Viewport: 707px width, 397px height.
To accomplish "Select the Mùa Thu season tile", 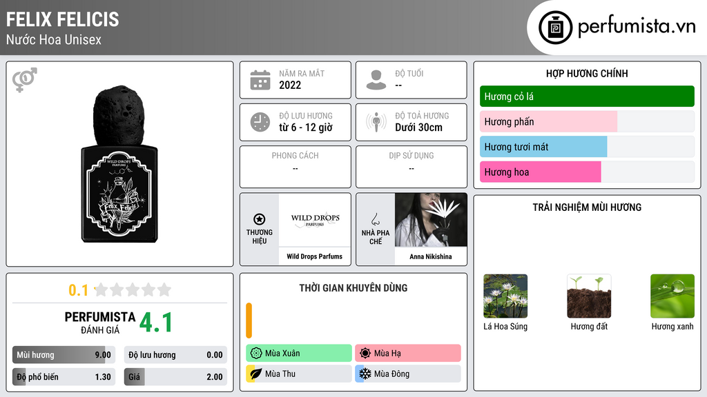I will point(299,374).
